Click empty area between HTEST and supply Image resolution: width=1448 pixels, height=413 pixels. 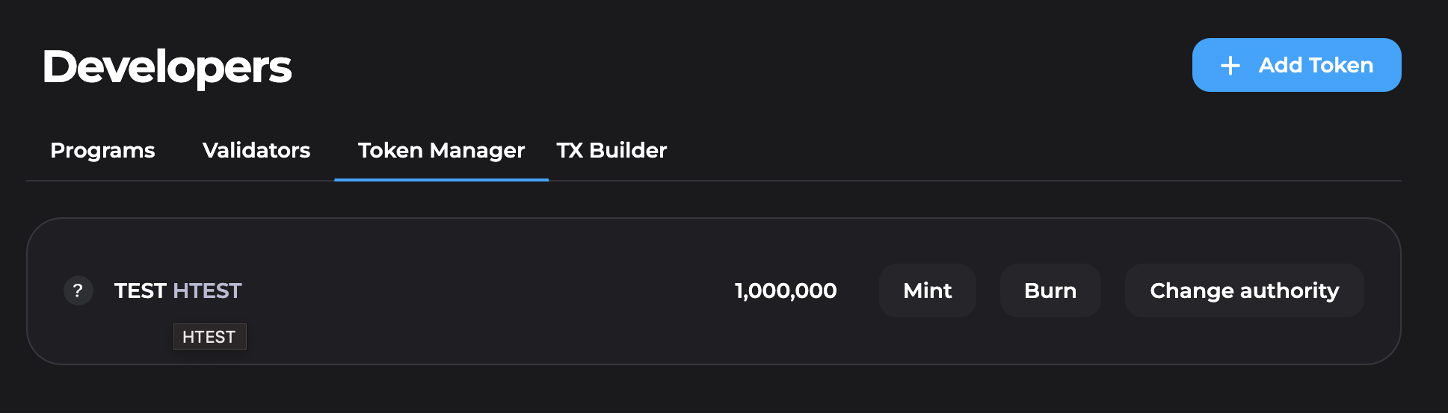(486, 291)
